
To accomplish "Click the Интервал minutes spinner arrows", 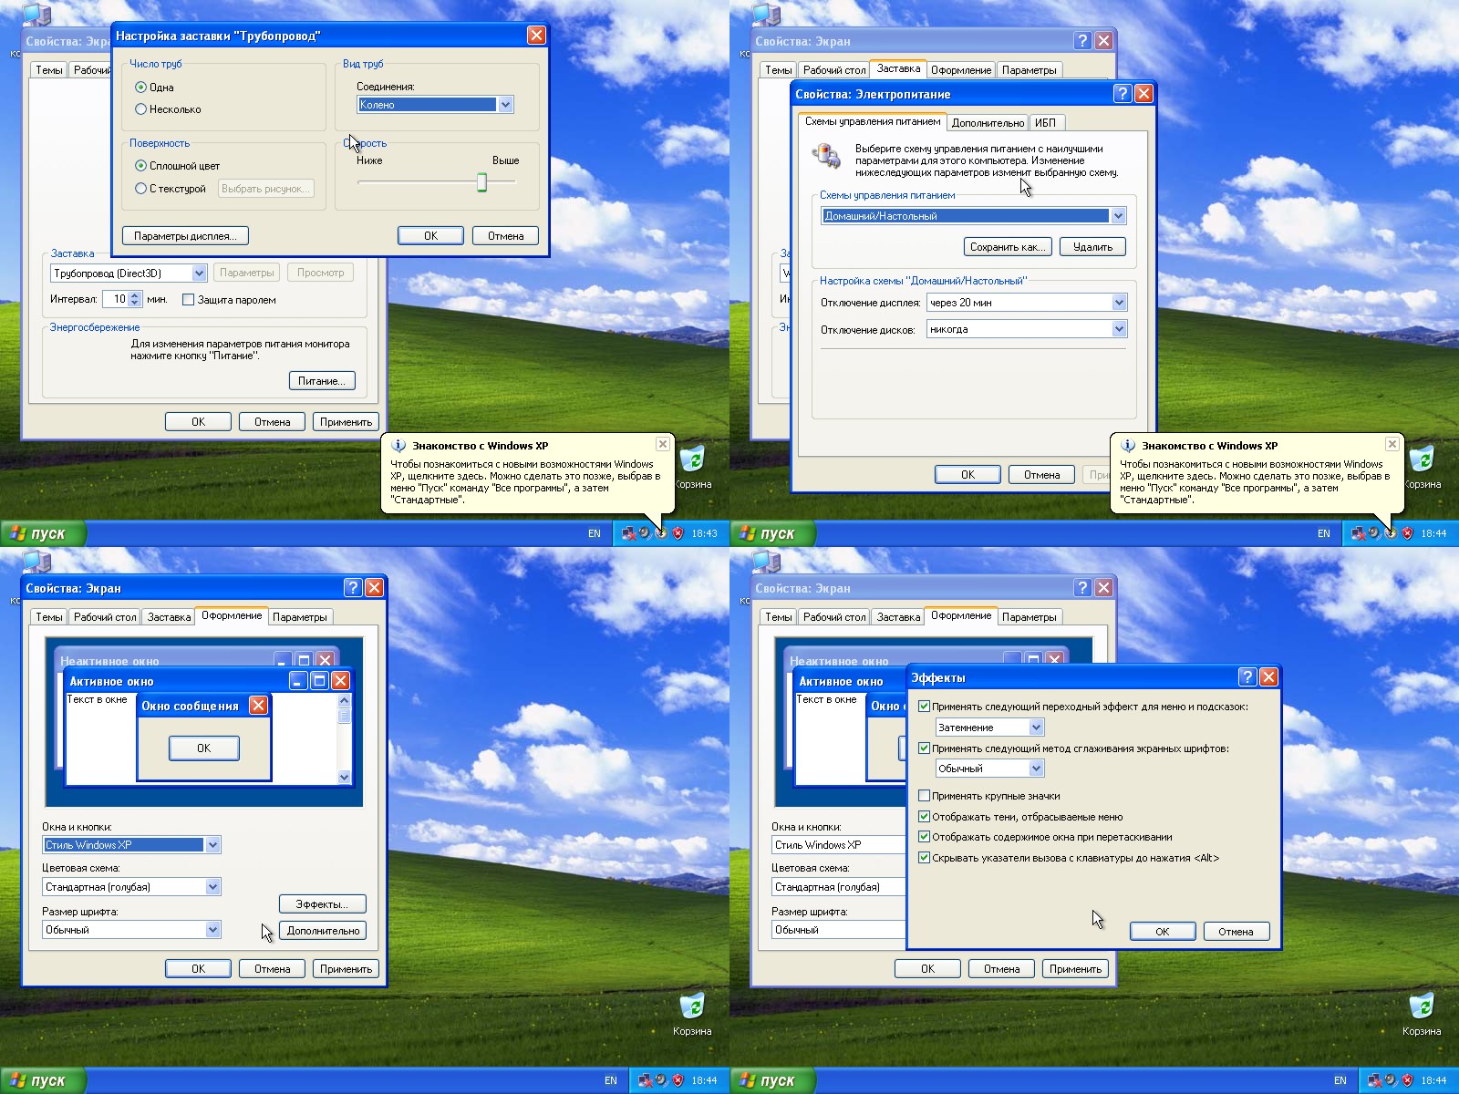I will click(x=136, y=299).
